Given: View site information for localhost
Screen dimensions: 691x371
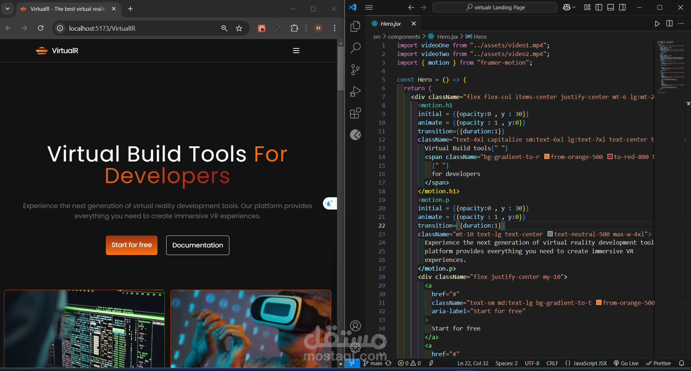Looking at the screenshot, I should [x=60, y=28].
